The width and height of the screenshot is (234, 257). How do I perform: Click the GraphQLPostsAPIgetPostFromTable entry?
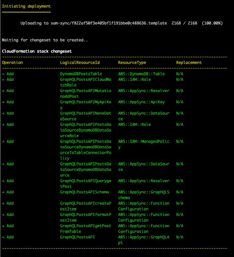pyautogui.click(x=86, y=229)
